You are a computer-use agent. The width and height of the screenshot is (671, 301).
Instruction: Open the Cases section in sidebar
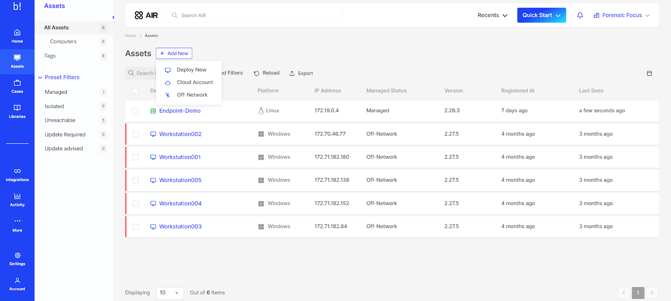pos(17,87)
